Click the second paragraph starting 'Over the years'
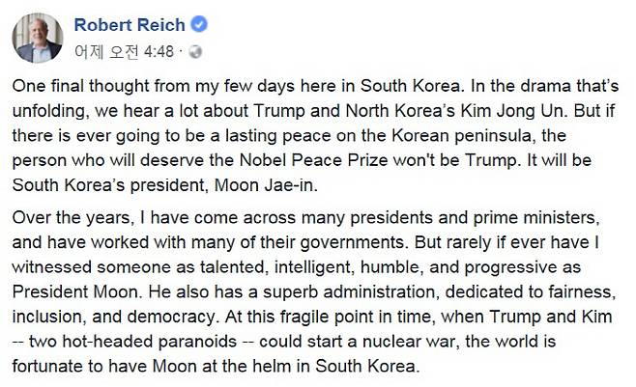This screenshot has height=387, width=636. [x=314, y=291]
